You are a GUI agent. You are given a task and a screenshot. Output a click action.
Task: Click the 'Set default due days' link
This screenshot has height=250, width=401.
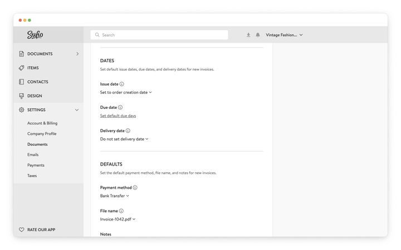118,116
